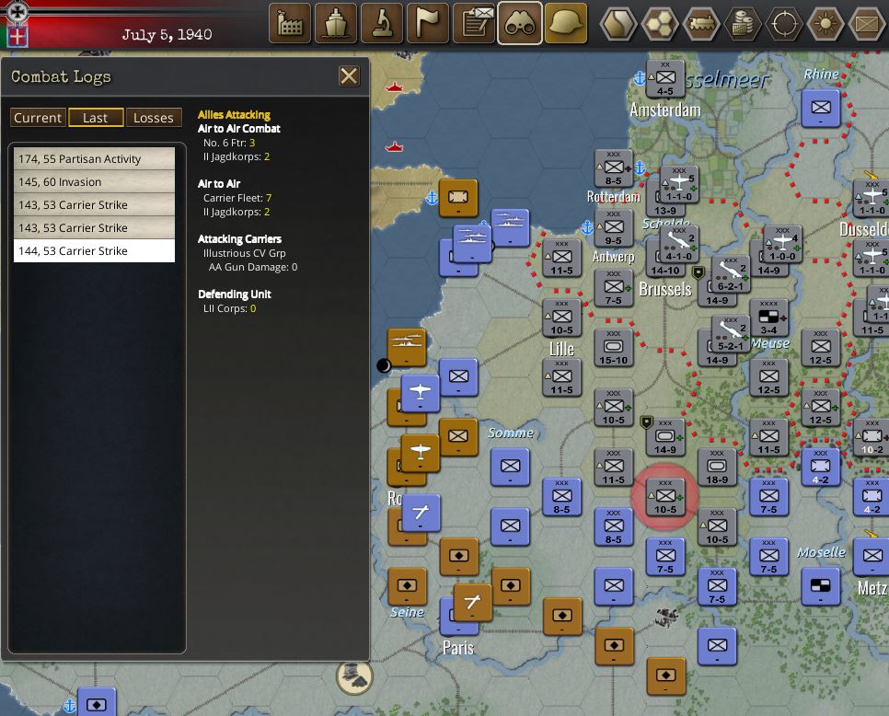This screenshot has width=889, height=716.
Task: Select the 14-9 mechanized unit with shield
Action: [x=665, y=437]
